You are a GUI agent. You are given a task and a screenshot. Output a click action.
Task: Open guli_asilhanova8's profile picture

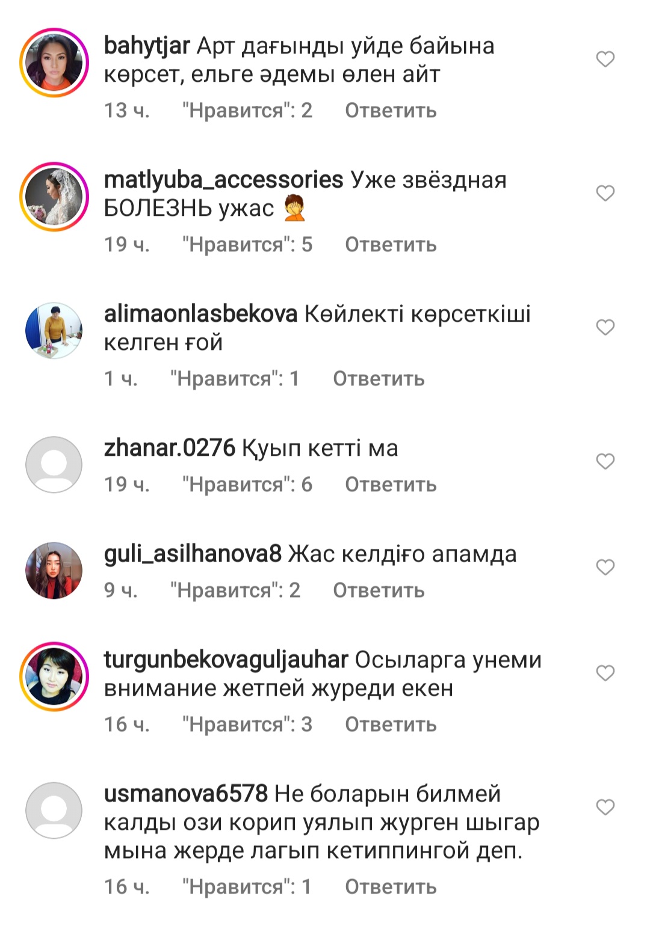click(54, 571)
